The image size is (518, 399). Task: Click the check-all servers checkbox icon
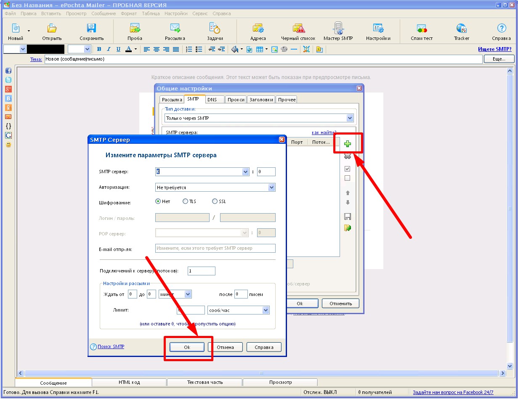[348, 169]
